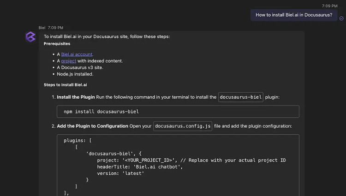346x196 pixels.
Task: Click the 'plugins: [' code line
Action: (78, 141)
